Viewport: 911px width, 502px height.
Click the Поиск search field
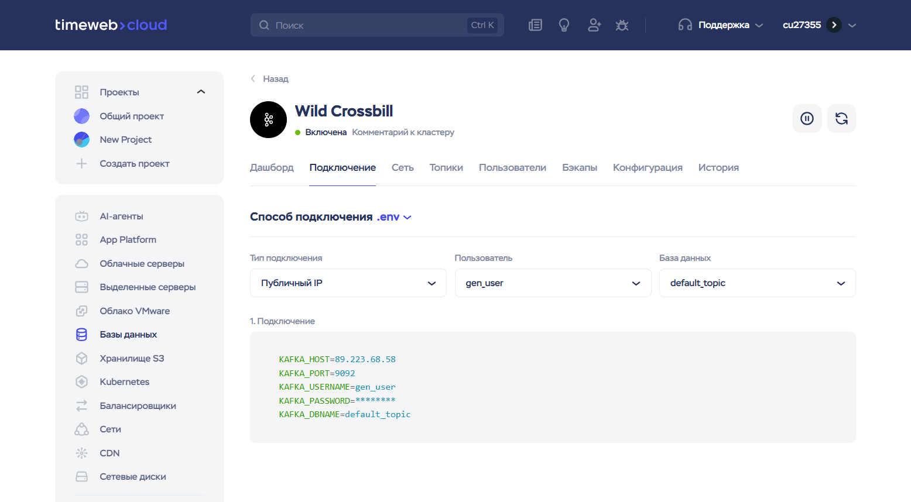coord(369,25)
